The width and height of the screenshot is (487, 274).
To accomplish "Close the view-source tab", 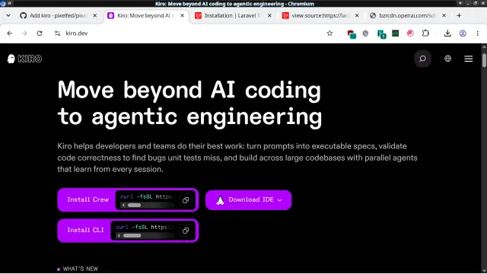I will 357,15.
